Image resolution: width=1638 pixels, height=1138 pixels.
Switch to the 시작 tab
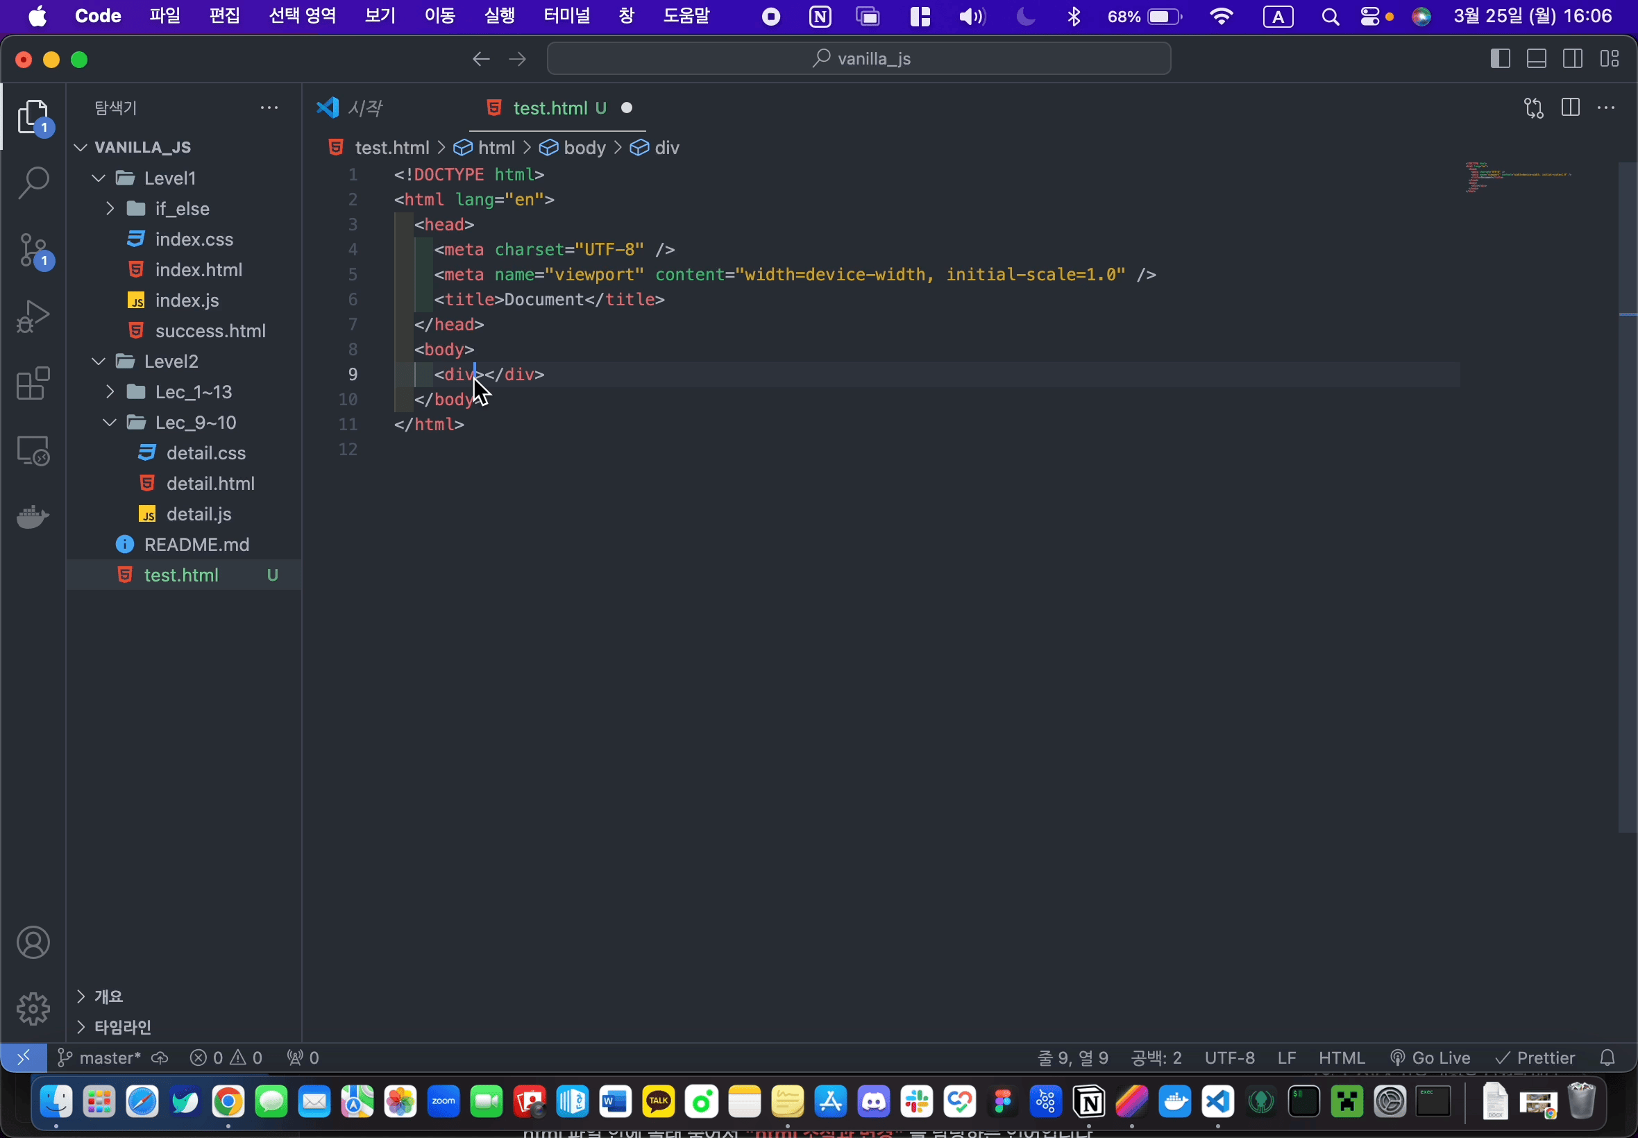(x=365, y=108)
